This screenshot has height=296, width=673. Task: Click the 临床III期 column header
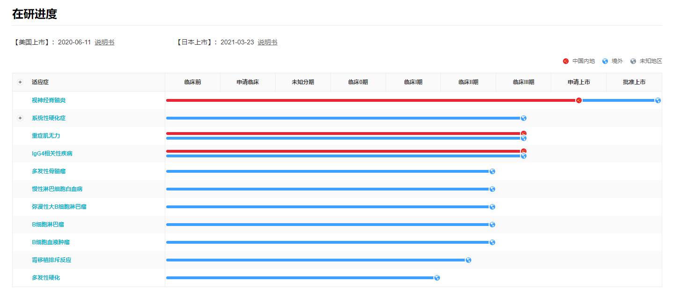click(523, 82)
